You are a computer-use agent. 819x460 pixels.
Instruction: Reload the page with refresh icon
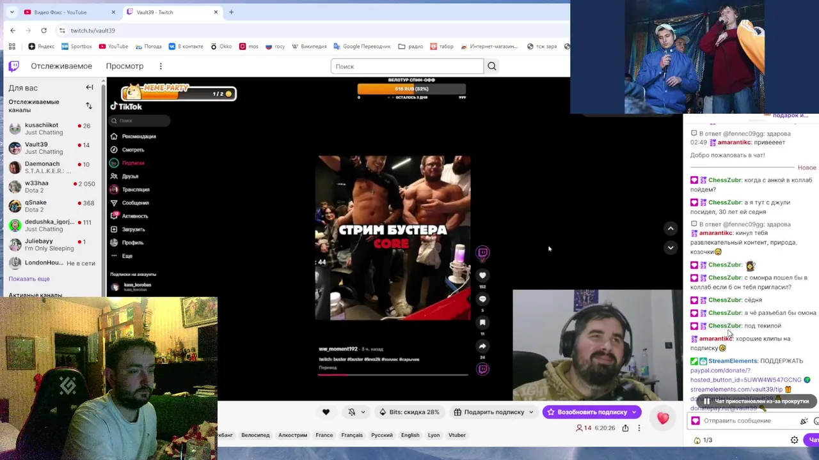[x=44, y=30]
